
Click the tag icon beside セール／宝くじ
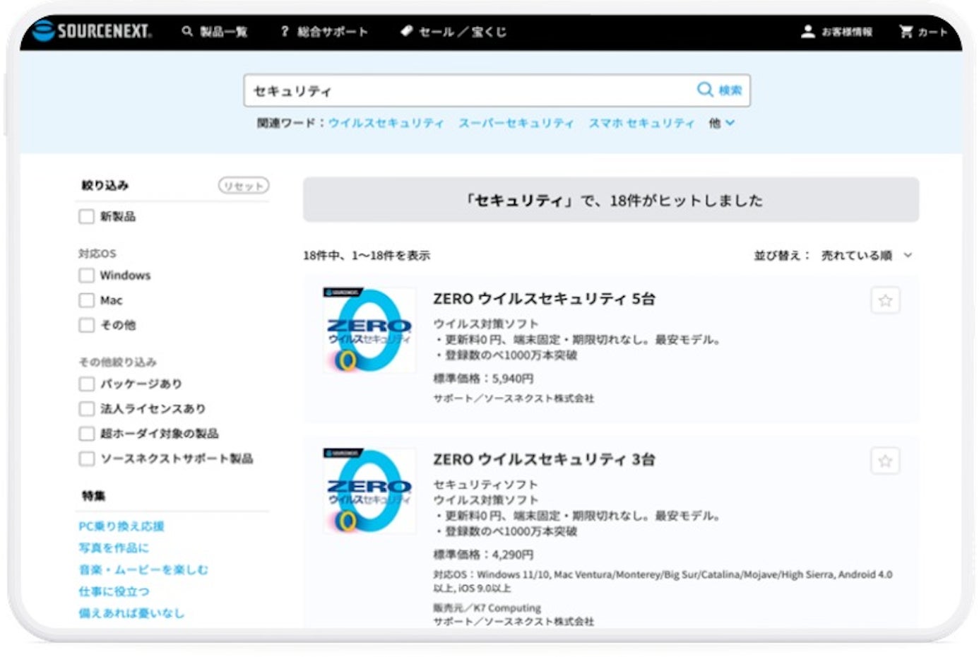[406, 31]
